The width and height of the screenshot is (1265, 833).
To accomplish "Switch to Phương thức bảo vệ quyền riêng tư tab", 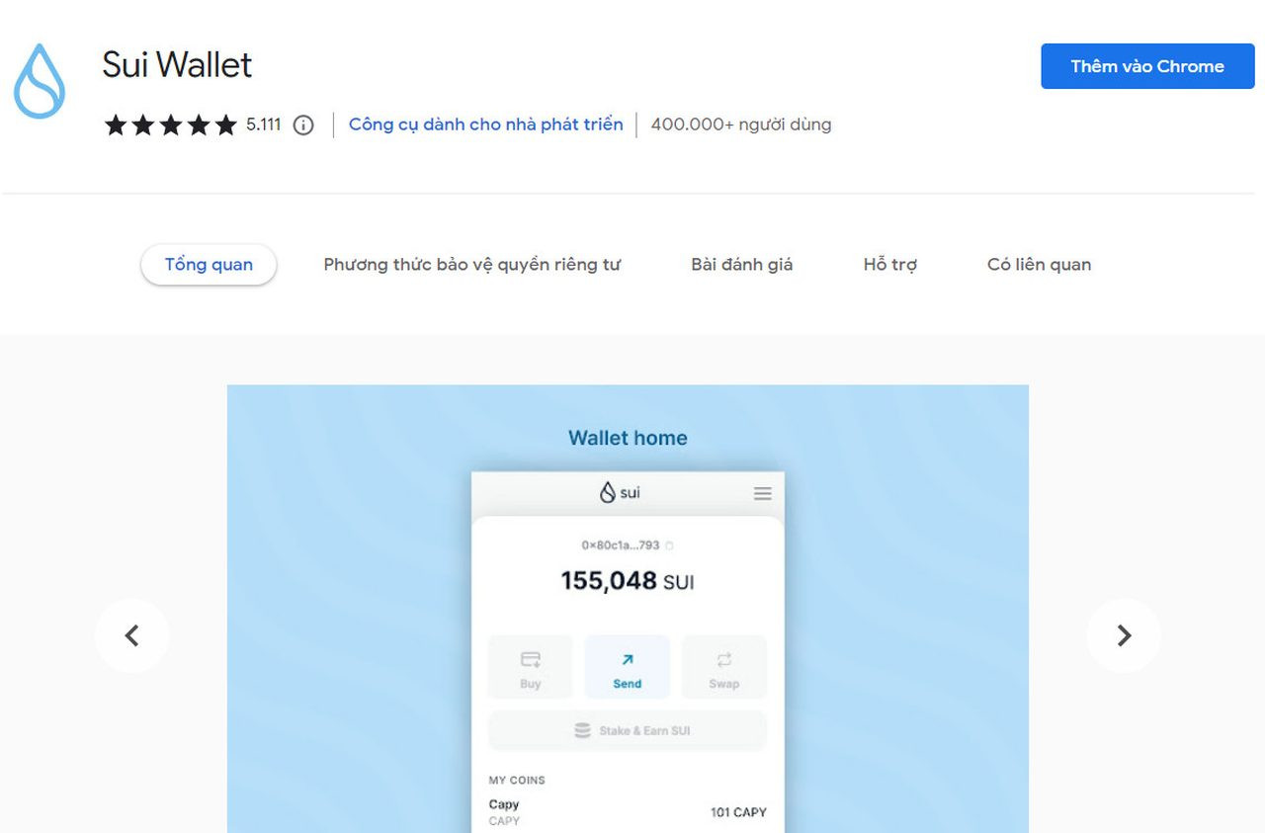I will click(471, 265).
